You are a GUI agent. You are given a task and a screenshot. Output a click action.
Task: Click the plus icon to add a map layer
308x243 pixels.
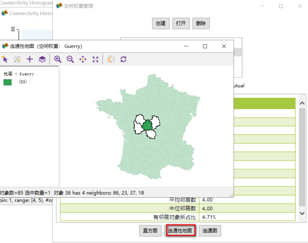point(29,59)
